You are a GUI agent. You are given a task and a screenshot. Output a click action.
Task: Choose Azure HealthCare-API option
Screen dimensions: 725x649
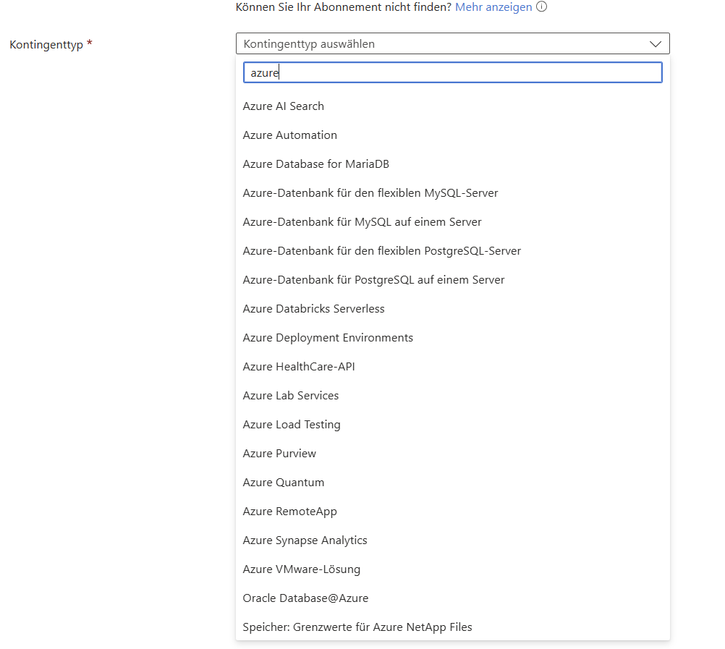pyautogui.click(x=453, y=367)
